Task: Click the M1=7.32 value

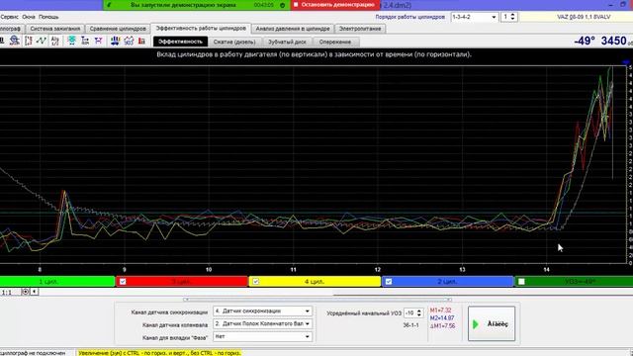Action: (440, 311)
